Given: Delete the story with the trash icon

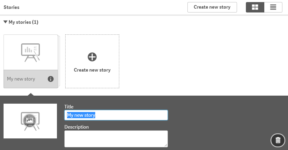Looking at the screenshot, I should pos(278,140).
